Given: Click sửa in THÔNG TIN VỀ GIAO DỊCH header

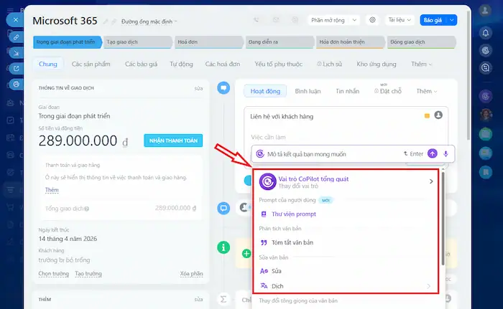Looking at the screenshot, I should tap(198, 88).
